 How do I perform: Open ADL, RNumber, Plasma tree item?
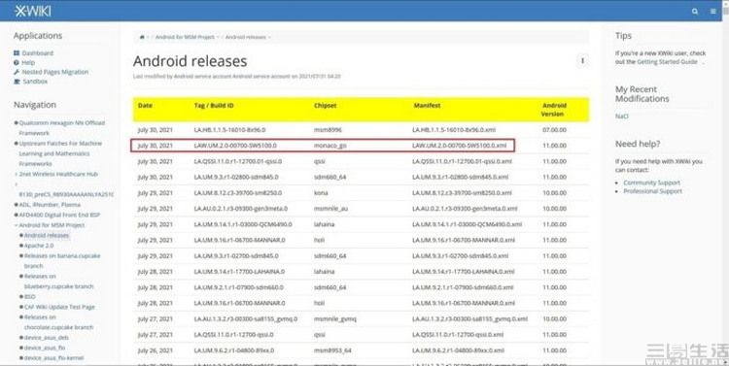coord(50,205)
